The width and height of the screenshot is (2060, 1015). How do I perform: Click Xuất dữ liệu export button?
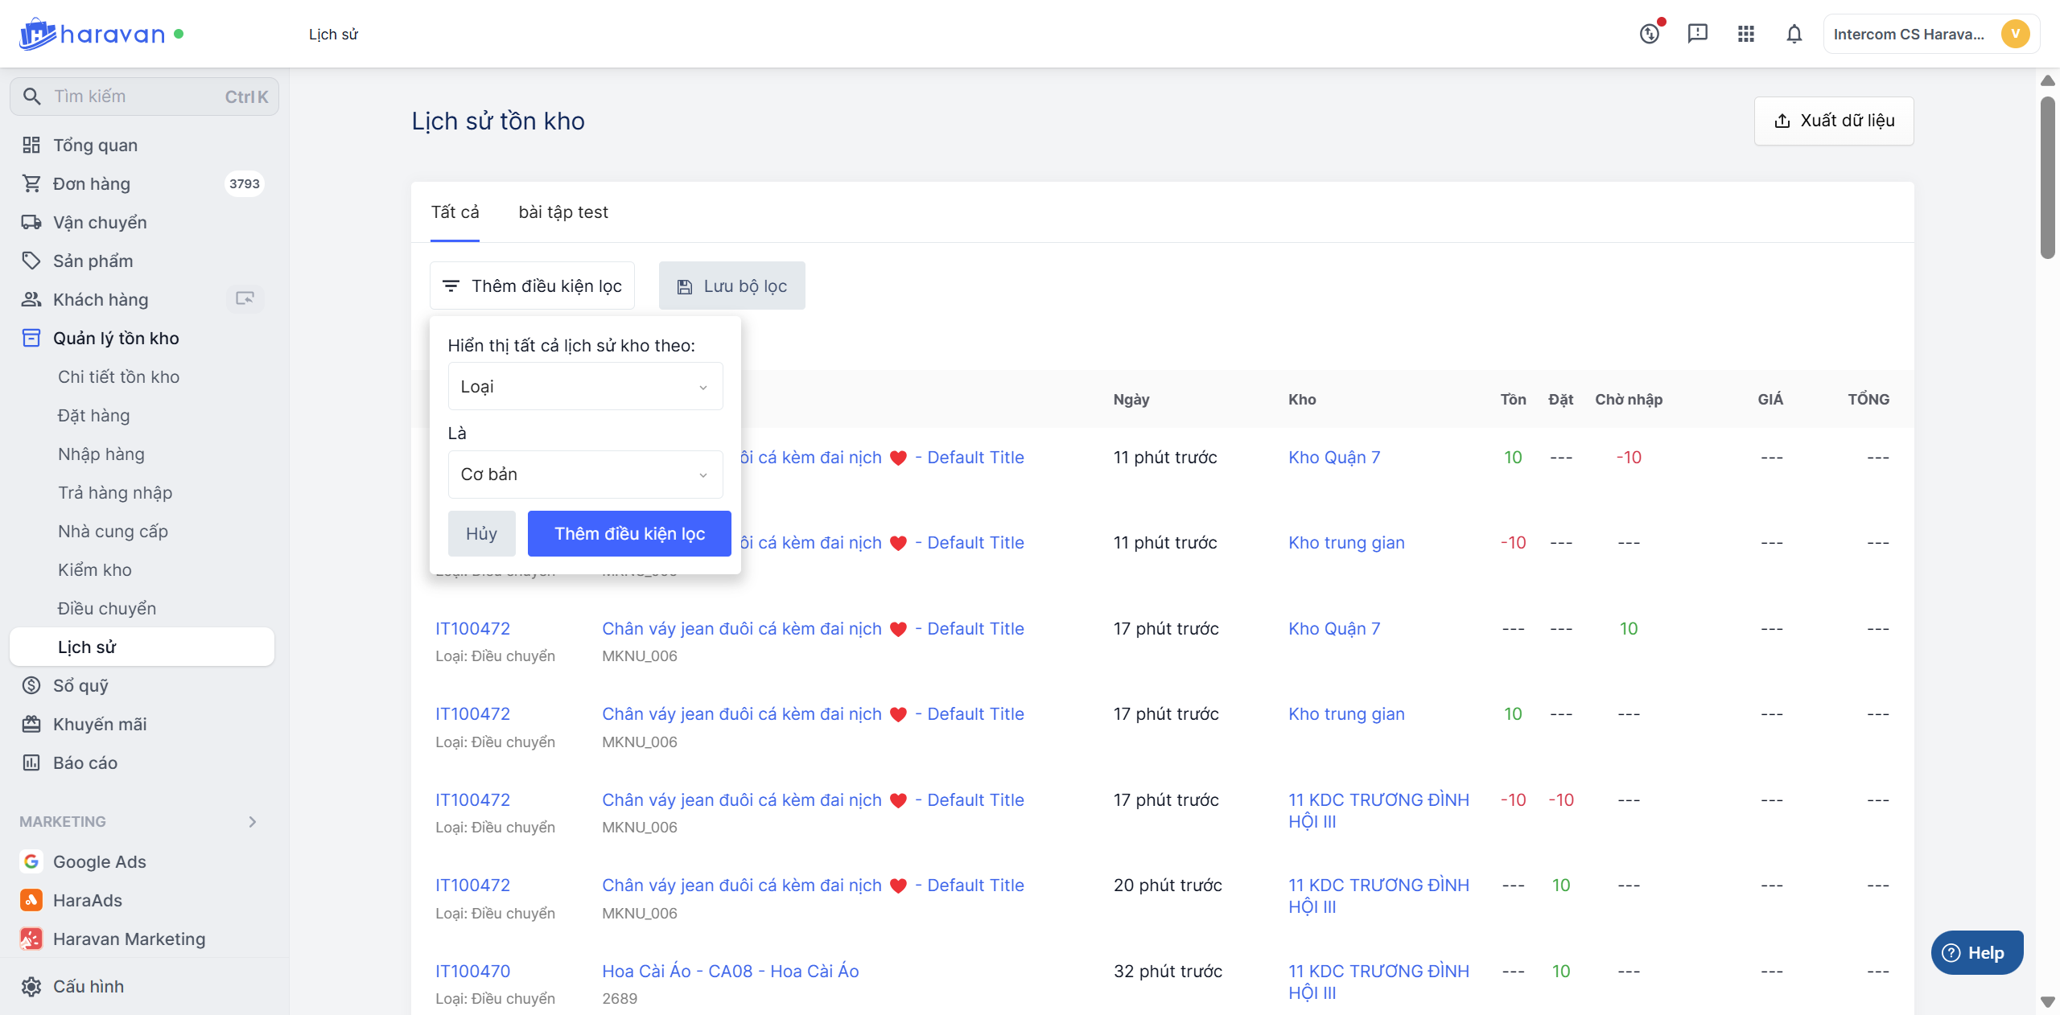click(x=1833, y=121)
